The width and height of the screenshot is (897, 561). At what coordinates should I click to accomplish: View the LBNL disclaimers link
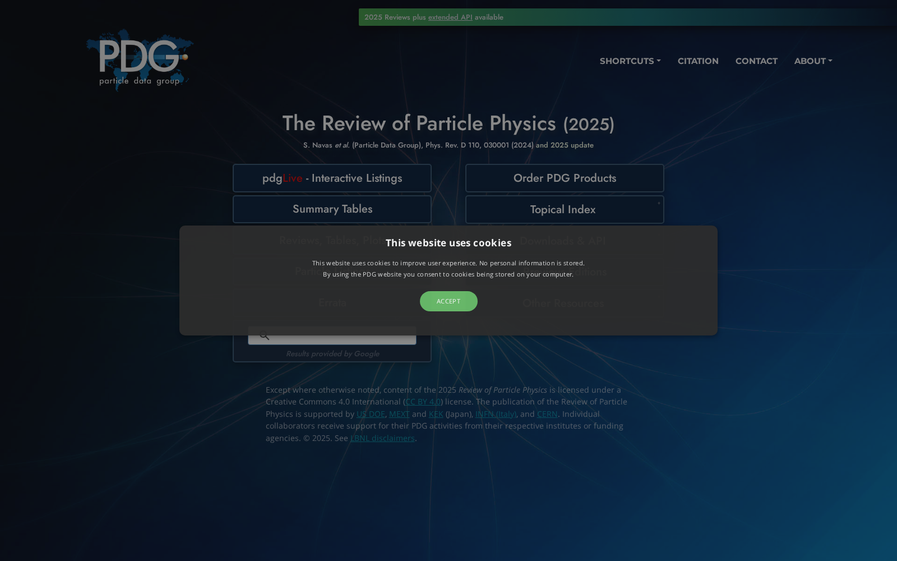[x=382, y=438]
